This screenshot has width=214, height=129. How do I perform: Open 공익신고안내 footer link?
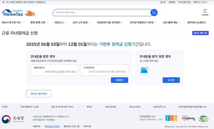pos(135,107)
